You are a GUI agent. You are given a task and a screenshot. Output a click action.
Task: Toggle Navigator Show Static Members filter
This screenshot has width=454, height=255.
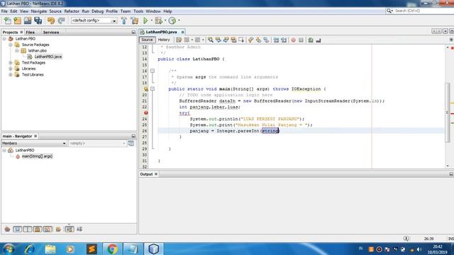click(x=28, y=229)
